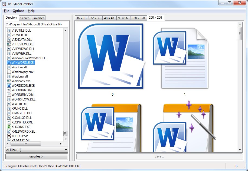Open the File menu
Viewport: 248px width, 171px height.
[x=6, y=11]
